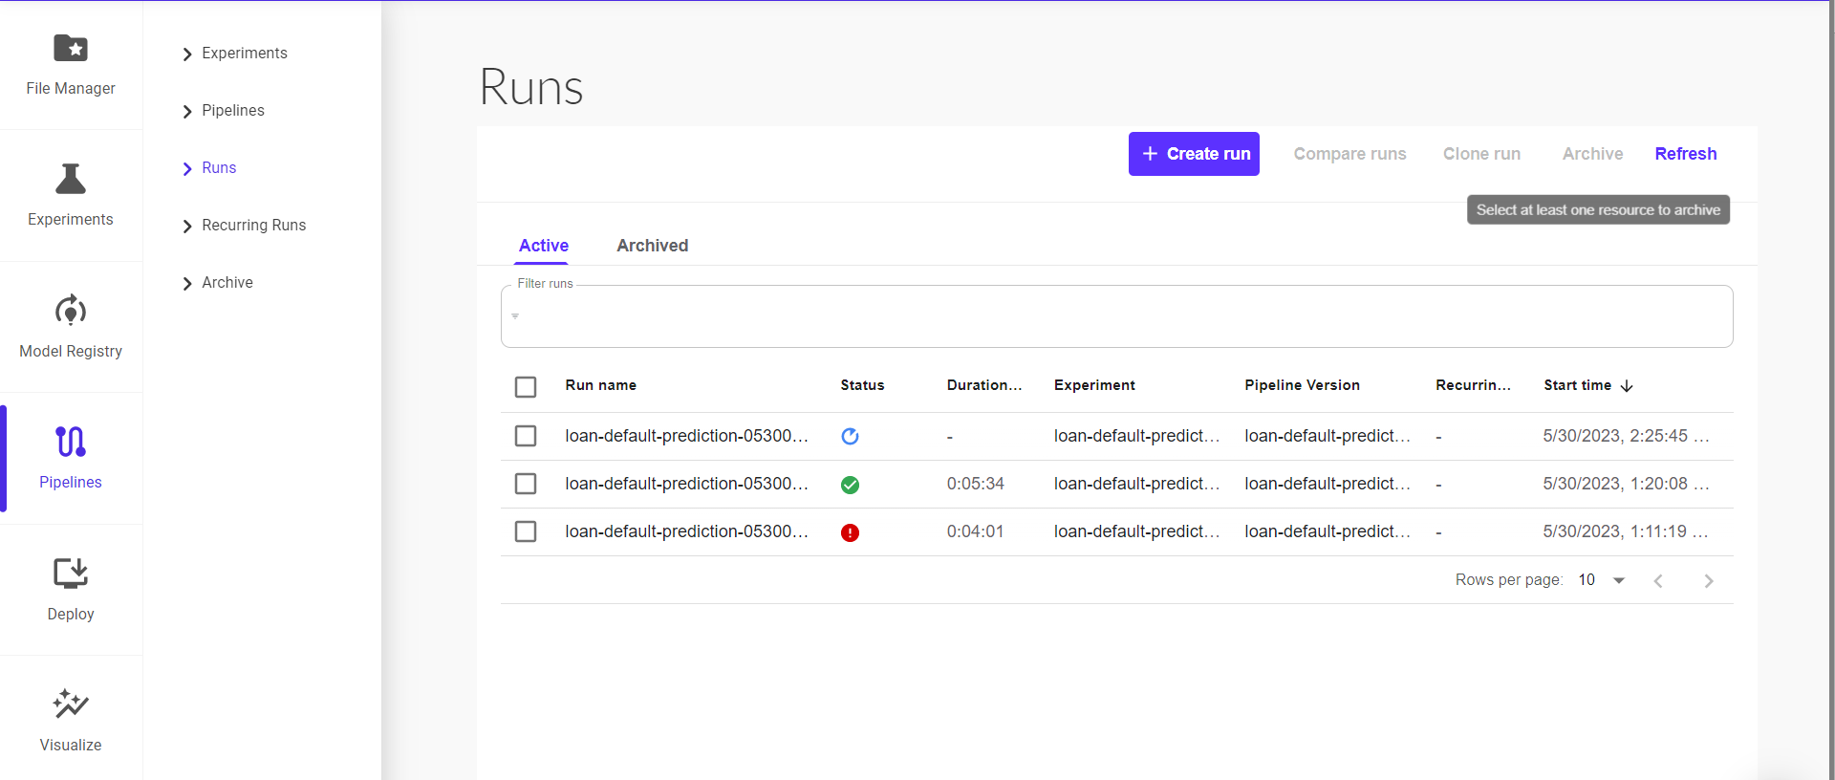Open the run with duration 0:04:01
Screen dimensions: 1835x780
click(686, 531)
